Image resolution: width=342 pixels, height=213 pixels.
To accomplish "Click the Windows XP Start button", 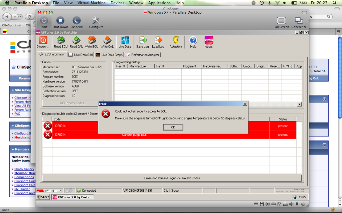I will pos(43,197).
